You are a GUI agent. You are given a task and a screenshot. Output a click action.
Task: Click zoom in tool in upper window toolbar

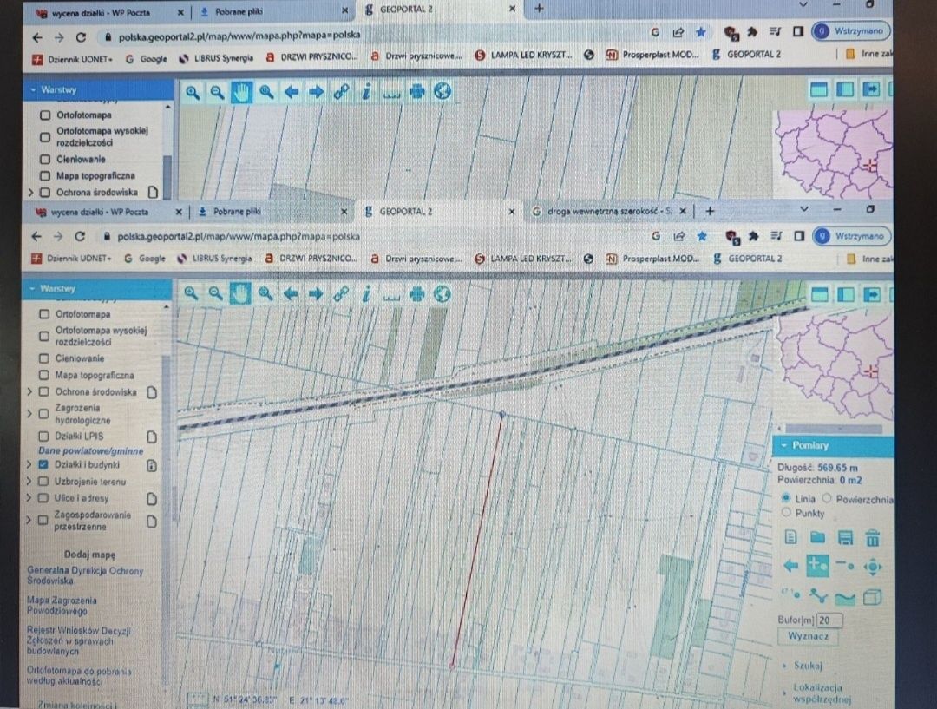pyautogui.click(x=193, y=92)
